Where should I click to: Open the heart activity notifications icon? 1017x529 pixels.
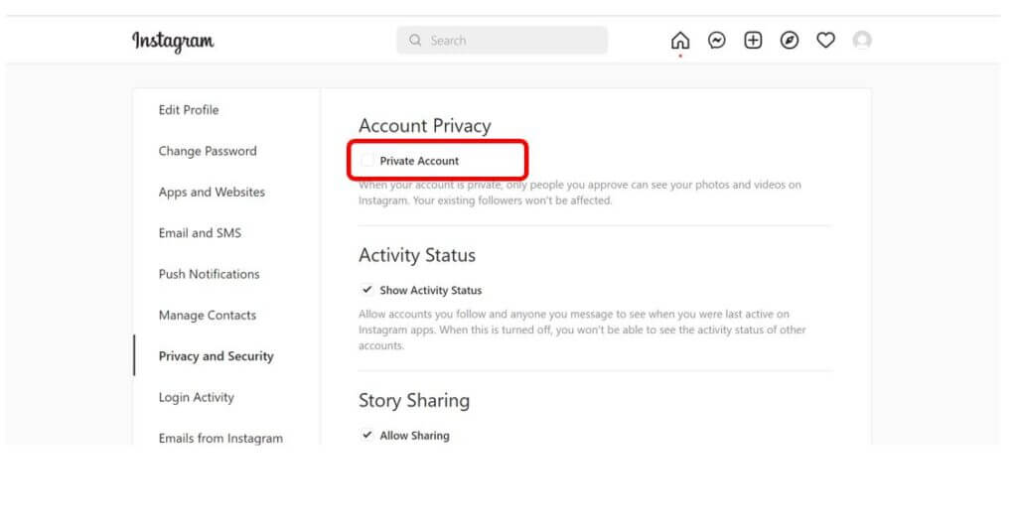coord(825,40)
